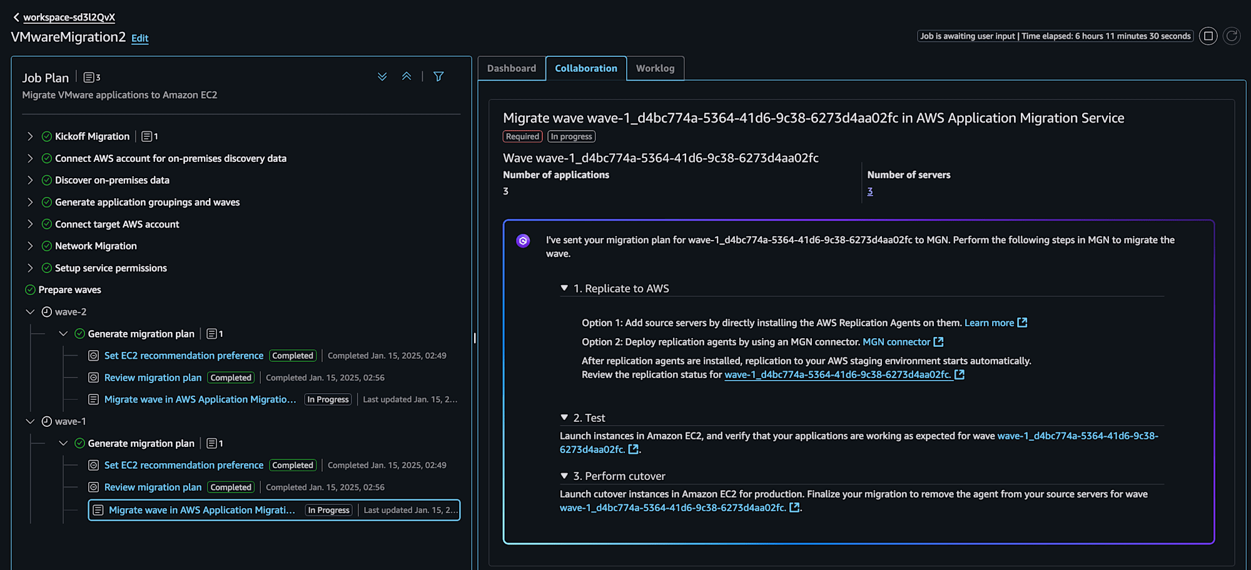The width and height of the screenshot is (1251, 570).
Task: Expand Generate application groupings and waves
Action: click(30, 202)
